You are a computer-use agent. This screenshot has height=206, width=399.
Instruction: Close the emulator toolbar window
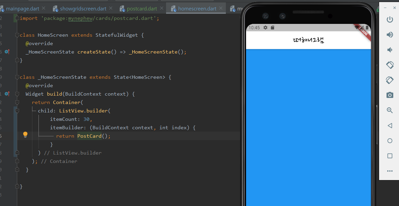pyautogui.click(x=395, y=8)
